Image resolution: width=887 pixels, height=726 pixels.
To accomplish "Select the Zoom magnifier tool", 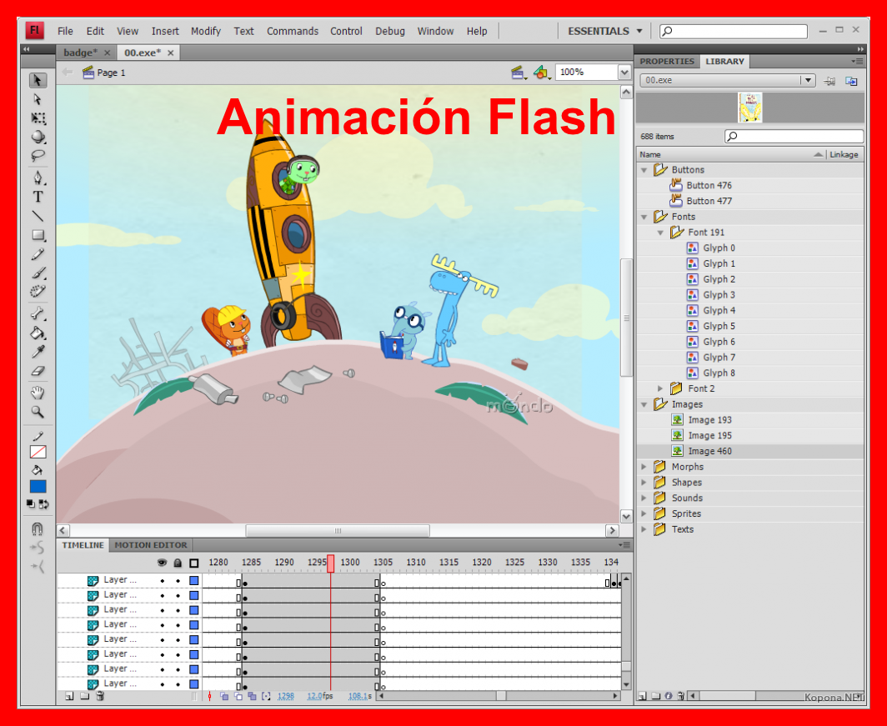I will click(38, 412).
